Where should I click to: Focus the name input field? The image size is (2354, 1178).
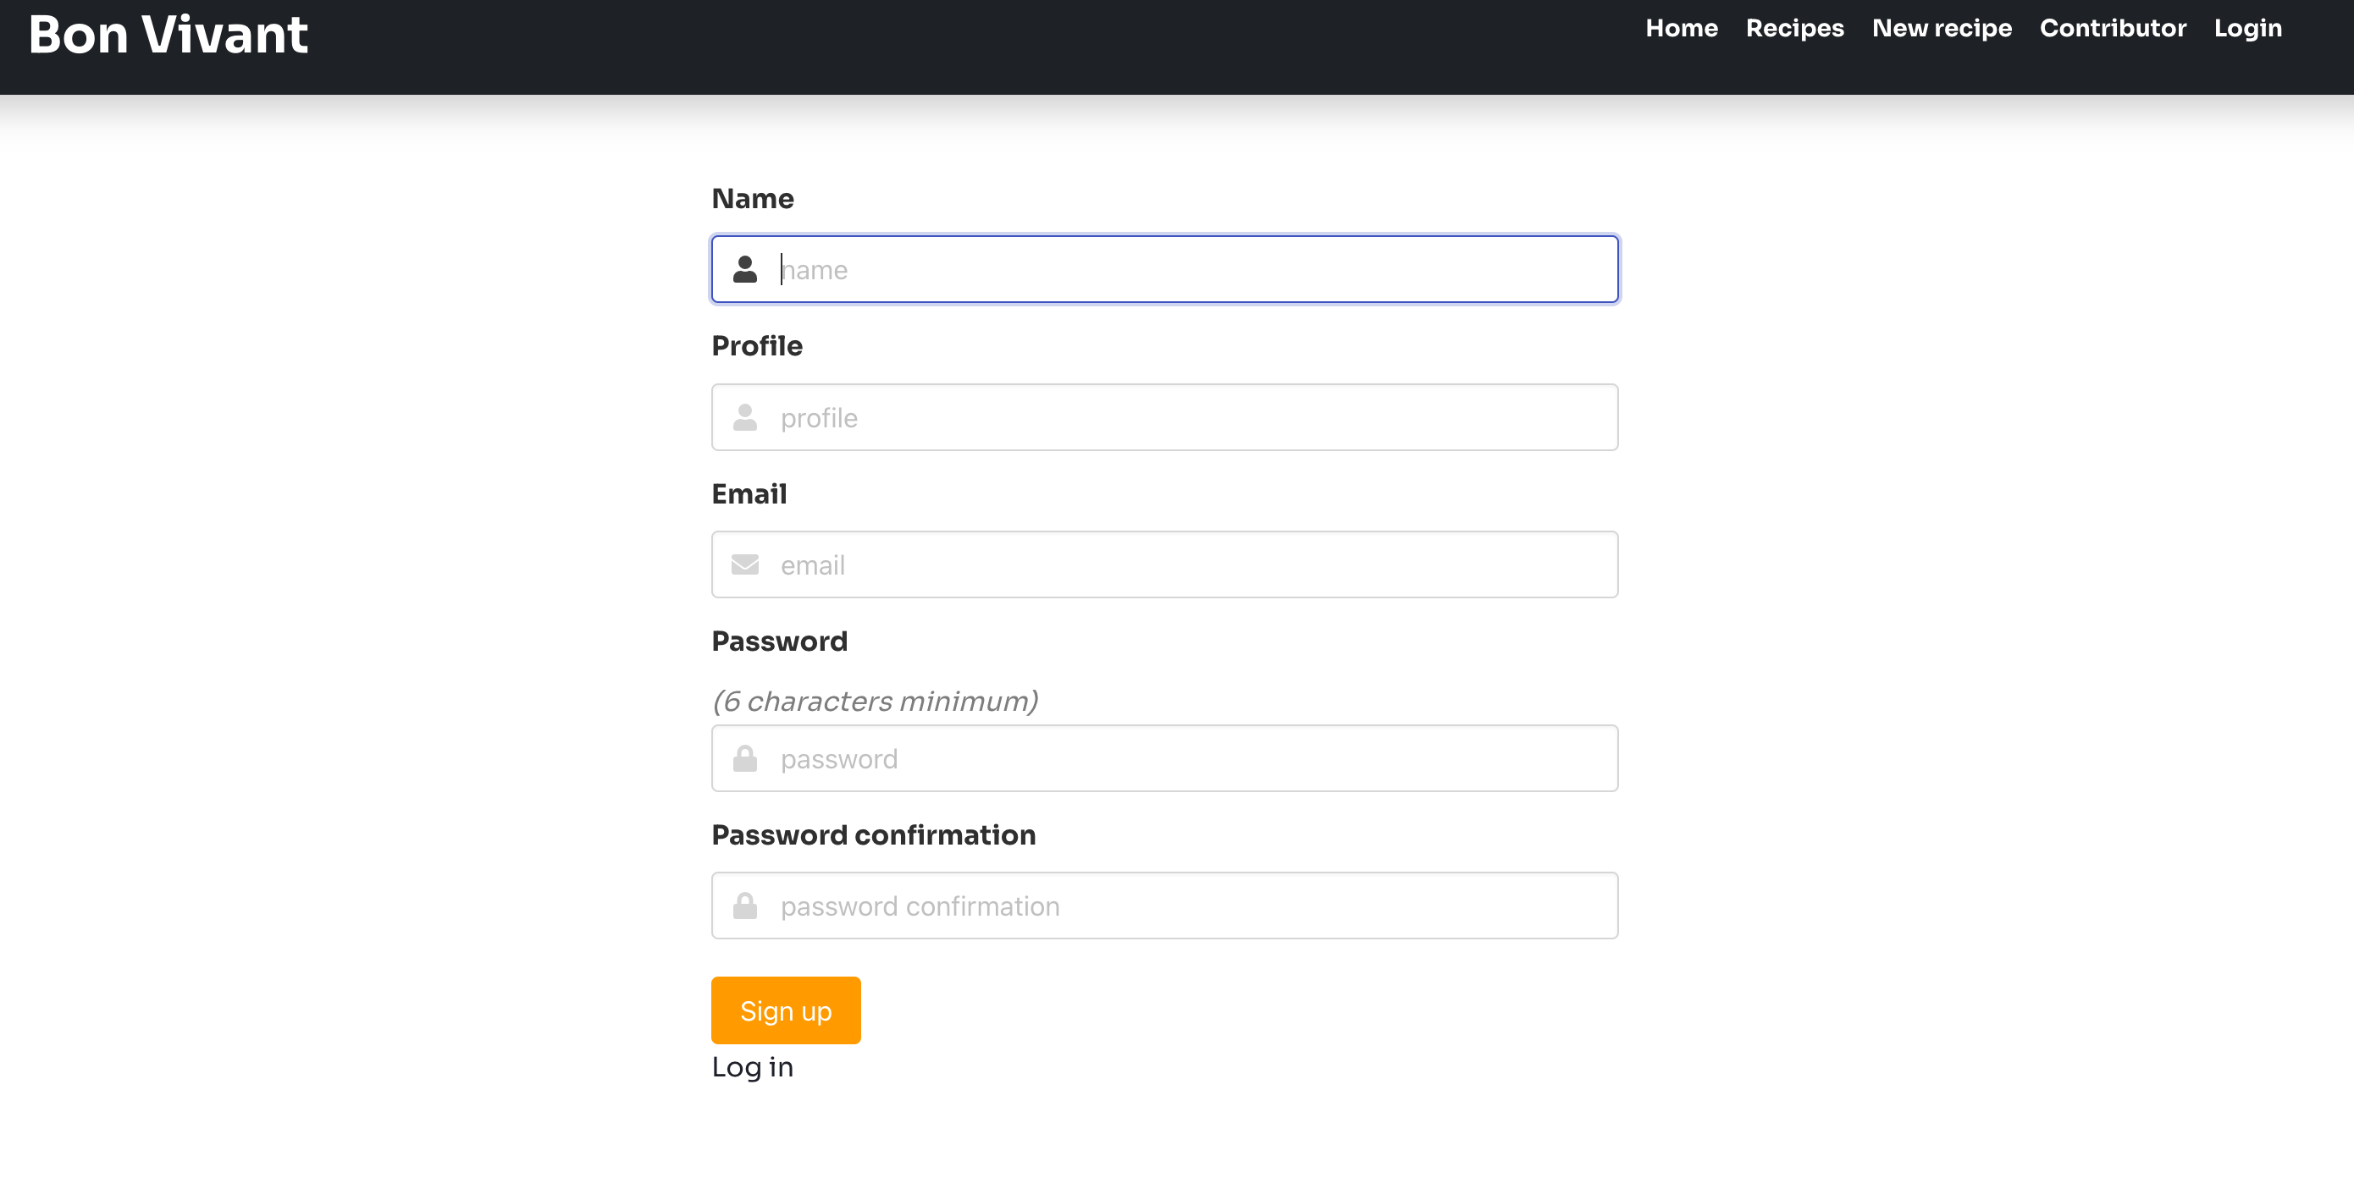[1188, 269]
